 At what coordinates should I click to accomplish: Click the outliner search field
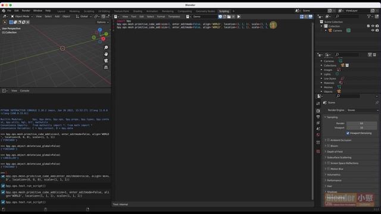pos(347,16)
